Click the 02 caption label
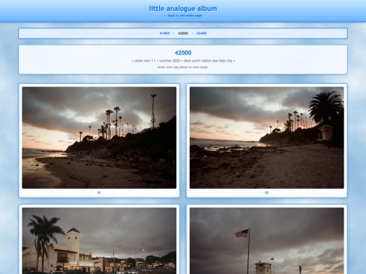The image size is (366, 274). tap(267, 193)
